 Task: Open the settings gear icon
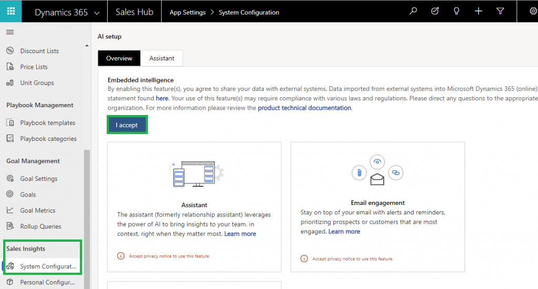533,11
